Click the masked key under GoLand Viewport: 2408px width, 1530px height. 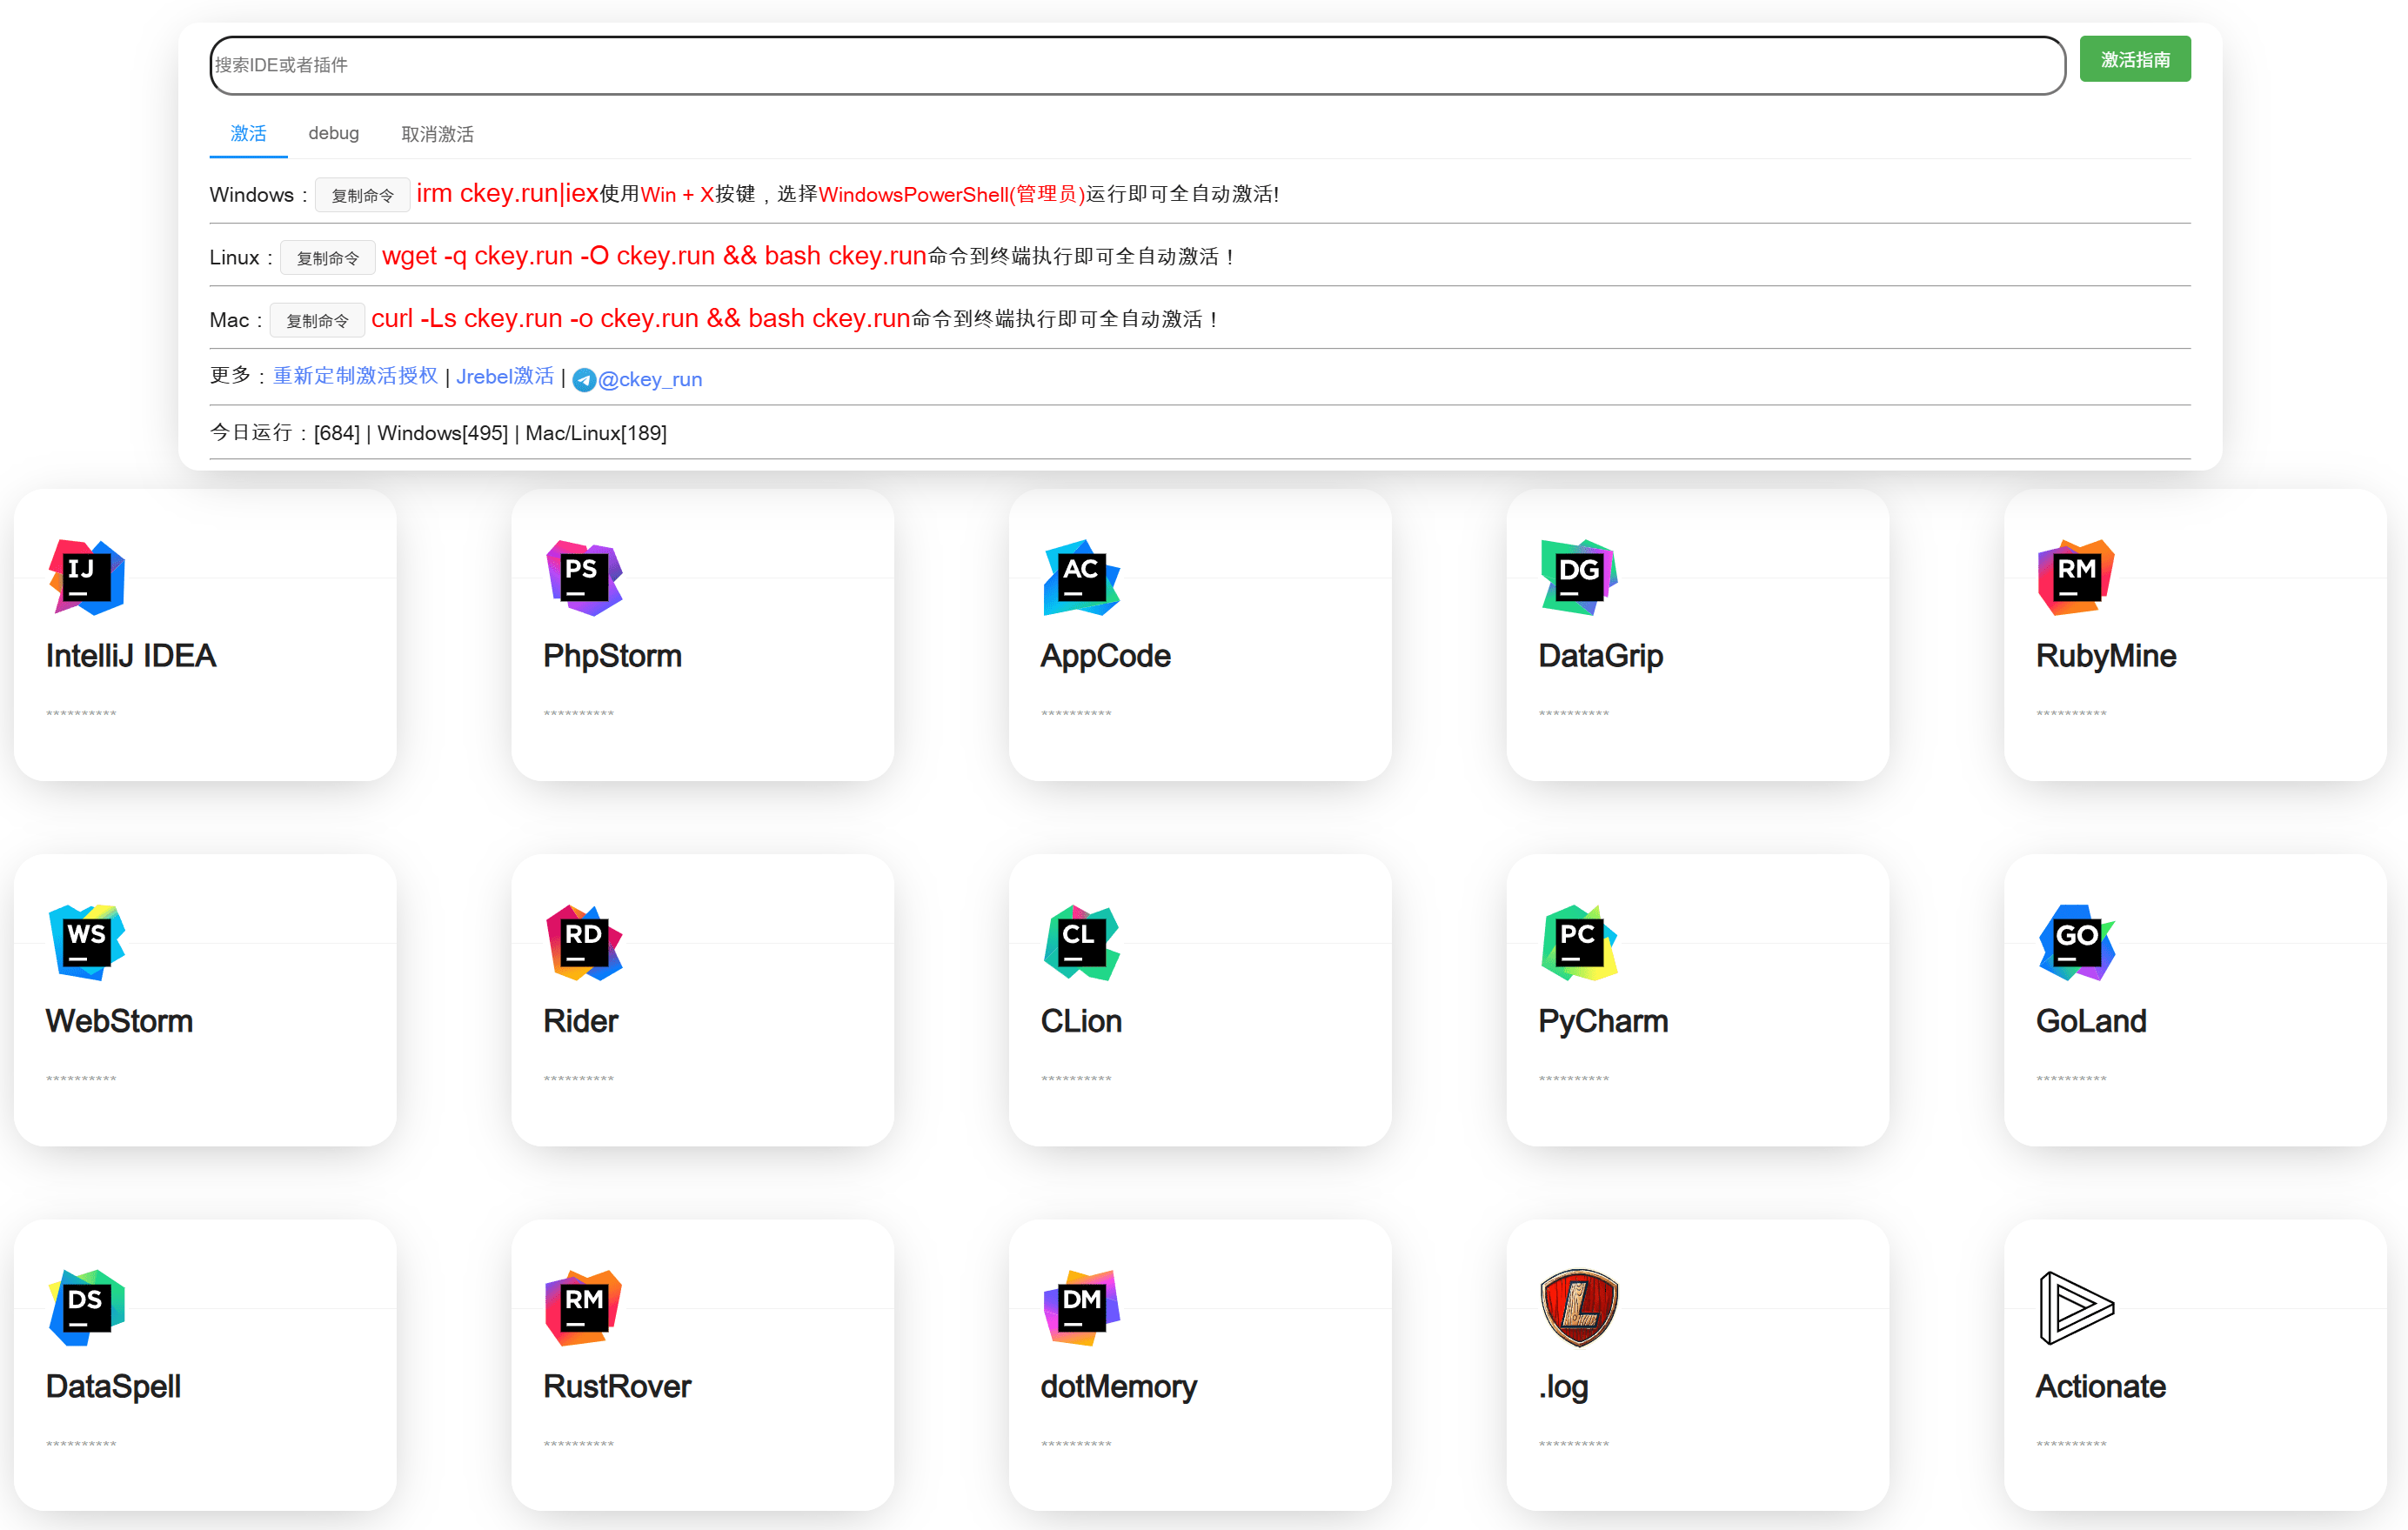click(2071, 1078)
